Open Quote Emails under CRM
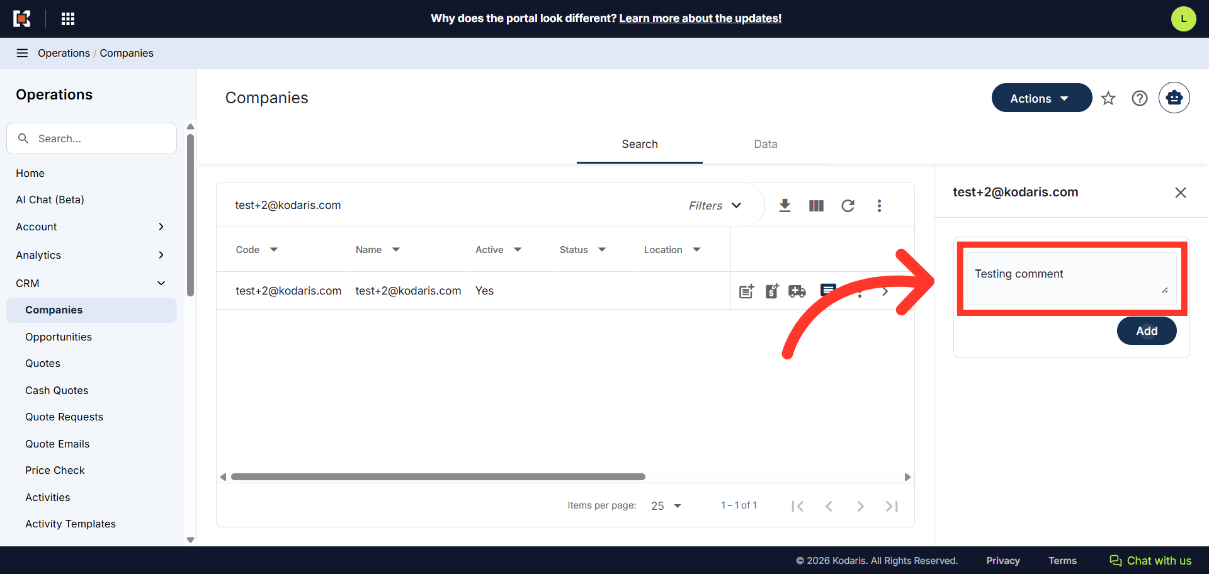Screen dimensions: 1209x574 pos(57,444)
